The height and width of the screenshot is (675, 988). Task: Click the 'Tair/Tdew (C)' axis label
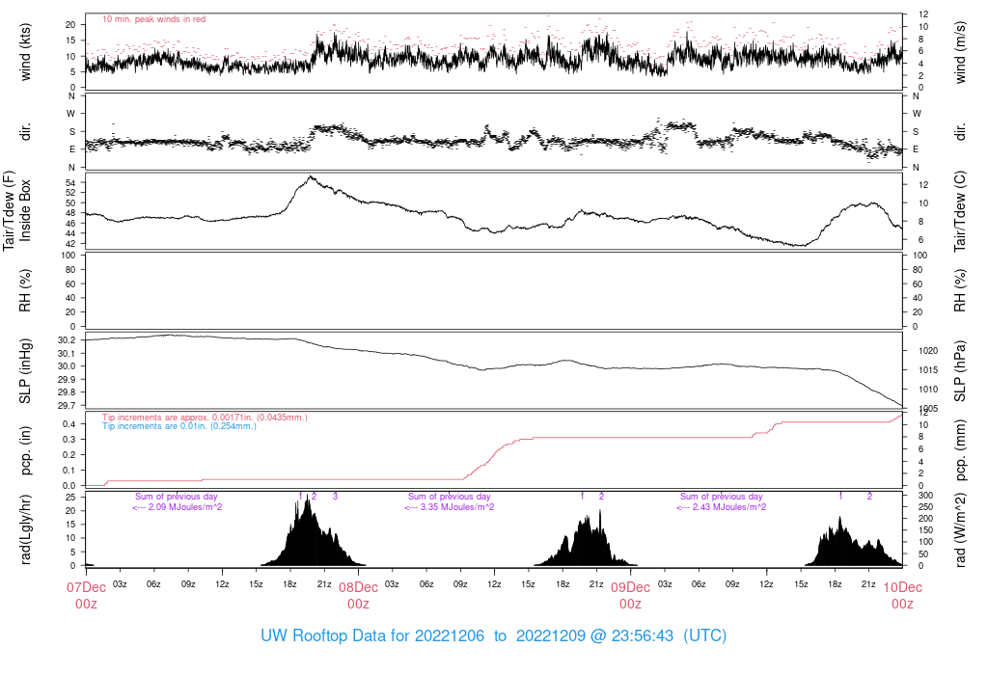click(x=960, y=211)
